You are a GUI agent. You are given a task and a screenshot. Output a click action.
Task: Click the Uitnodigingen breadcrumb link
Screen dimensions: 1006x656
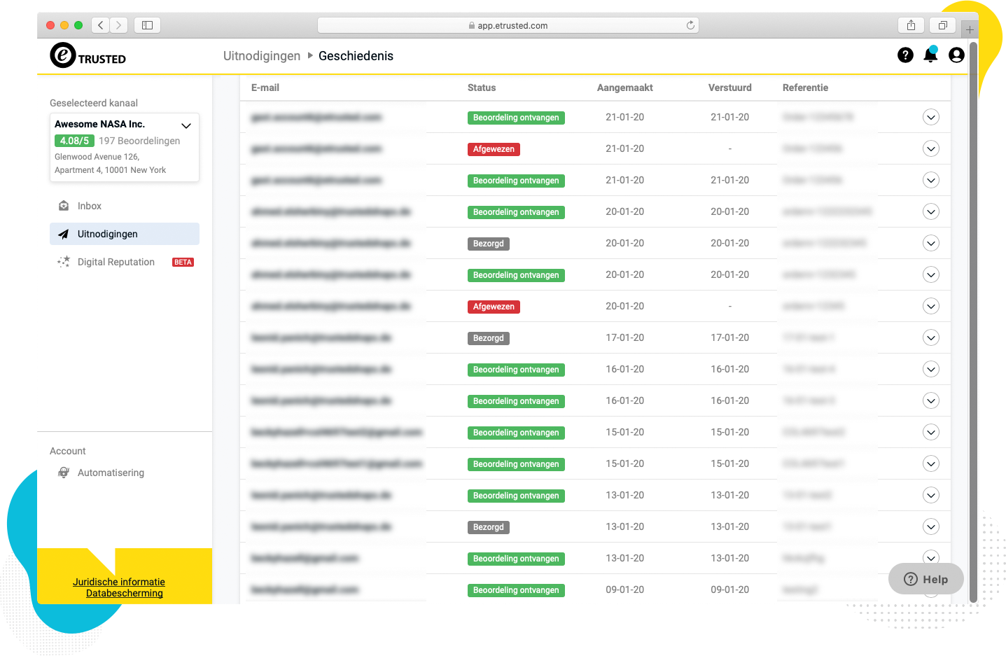point(261,56)
